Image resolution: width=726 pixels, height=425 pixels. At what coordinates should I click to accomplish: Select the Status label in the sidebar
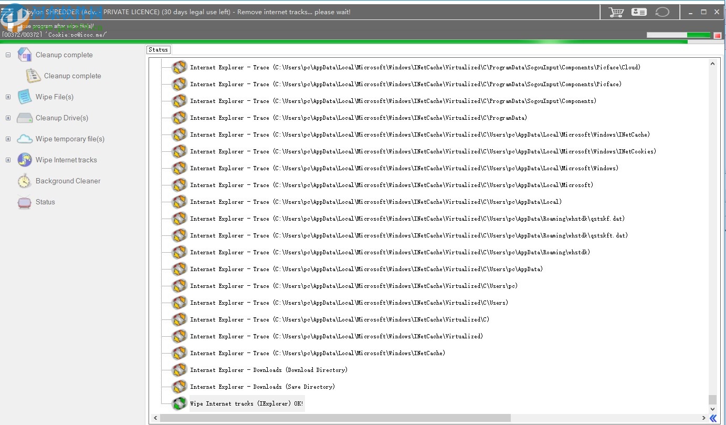click(x=45, y=202)
